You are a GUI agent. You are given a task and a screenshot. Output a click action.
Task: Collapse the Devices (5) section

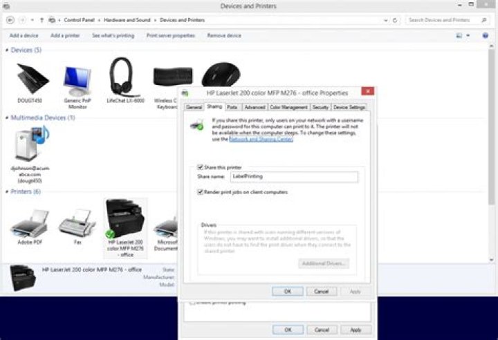tap(7, 50)
